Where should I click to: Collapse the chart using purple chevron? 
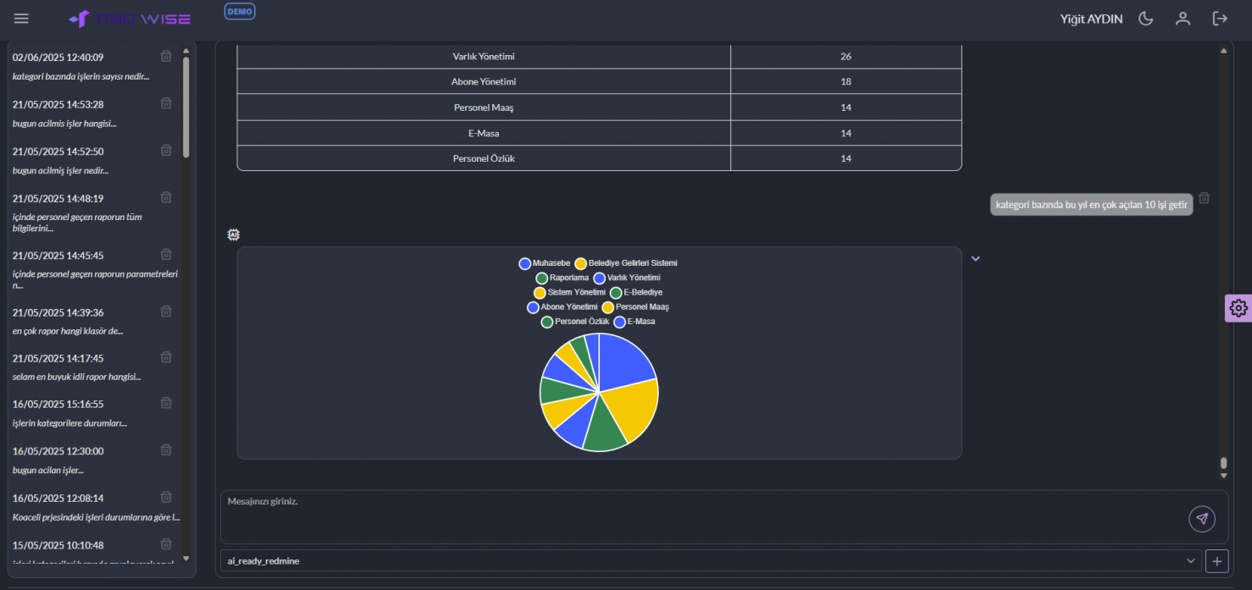[x=975, y=258]
